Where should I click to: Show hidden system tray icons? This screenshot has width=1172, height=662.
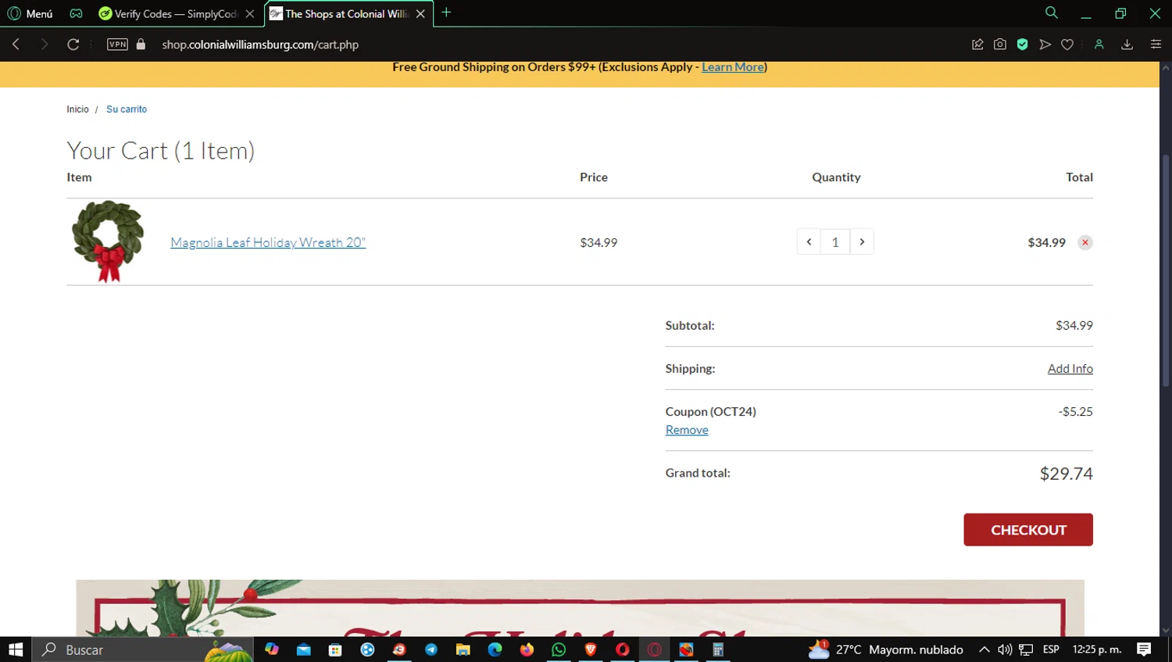984,649
